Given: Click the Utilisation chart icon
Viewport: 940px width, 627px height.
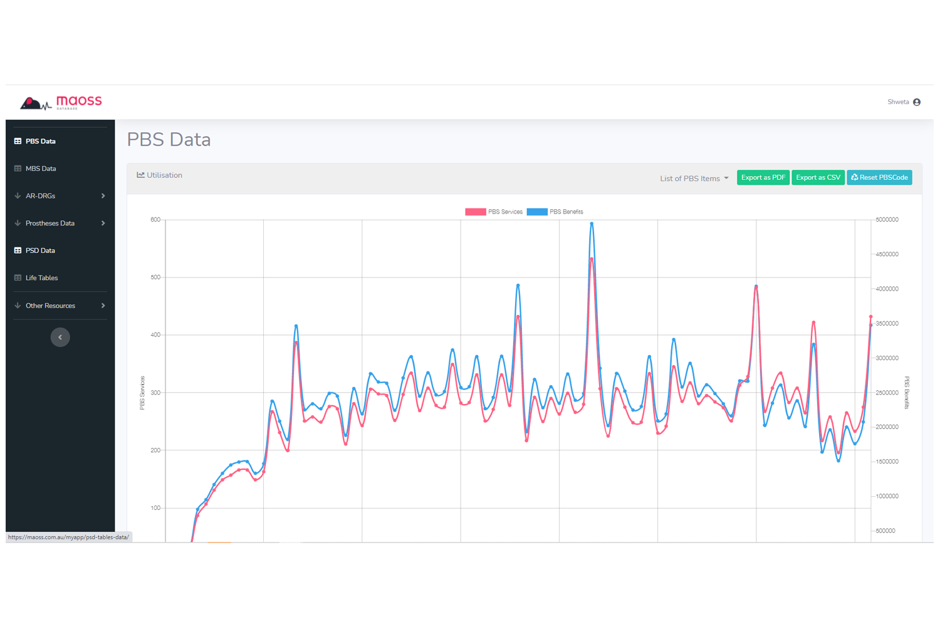Looking at the screenshot, I should pos(140,175).
